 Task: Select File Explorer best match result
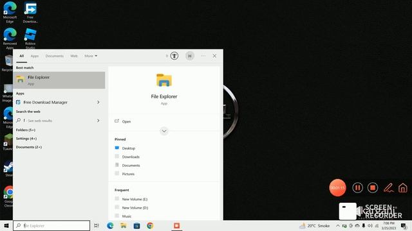click(x=59, y=80)
